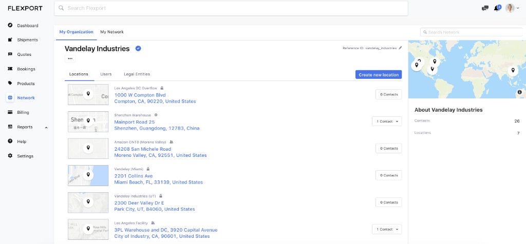Click the Flexport logo
526x244 pixels.
tap(25, 8)
